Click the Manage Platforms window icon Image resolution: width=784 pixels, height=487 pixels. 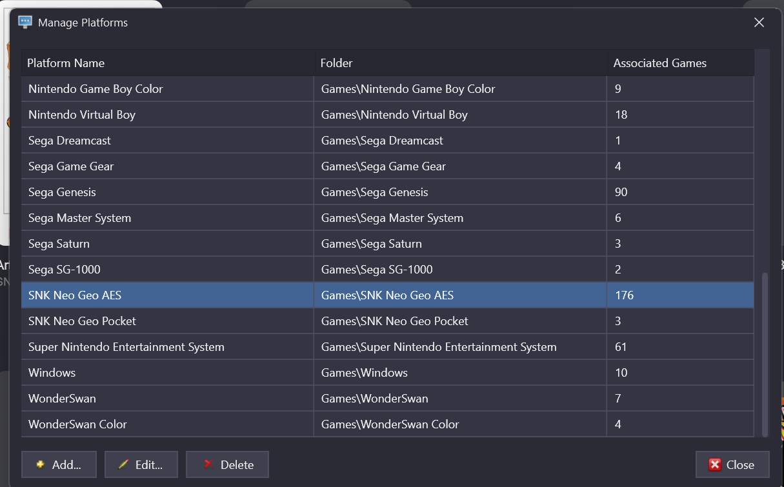pos(25,22)
